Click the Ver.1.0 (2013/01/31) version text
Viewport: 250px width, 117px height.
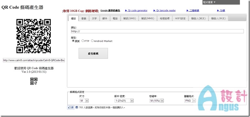(x=34, y=72)
